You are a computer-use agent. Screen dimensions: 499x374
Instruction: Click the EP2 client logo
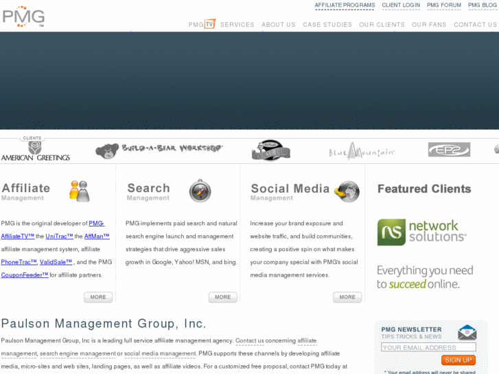[449, 150]
